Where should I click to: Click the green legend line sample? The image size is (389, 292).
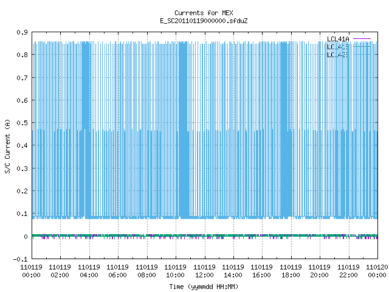[x=362, y=46]
